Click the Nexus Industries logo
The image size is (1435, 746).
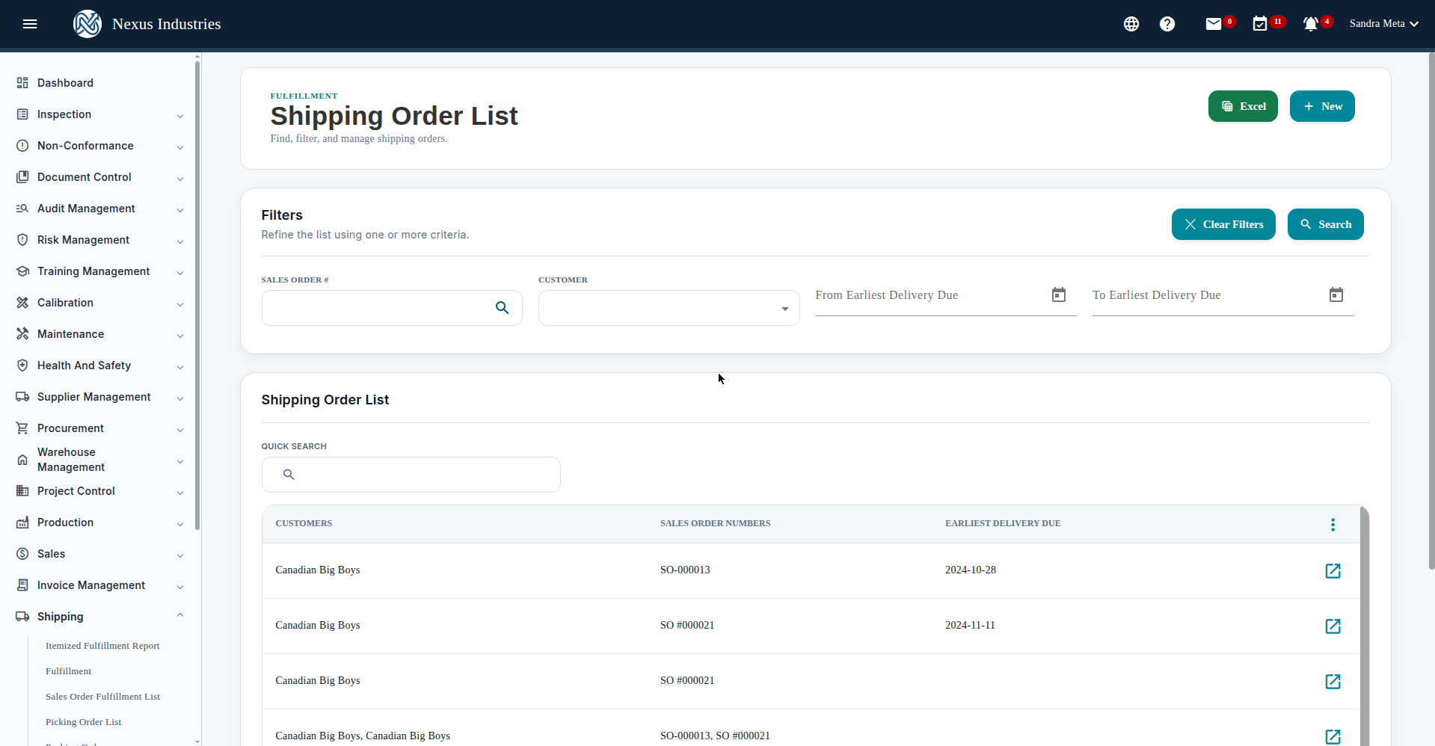tap(87, 24)
